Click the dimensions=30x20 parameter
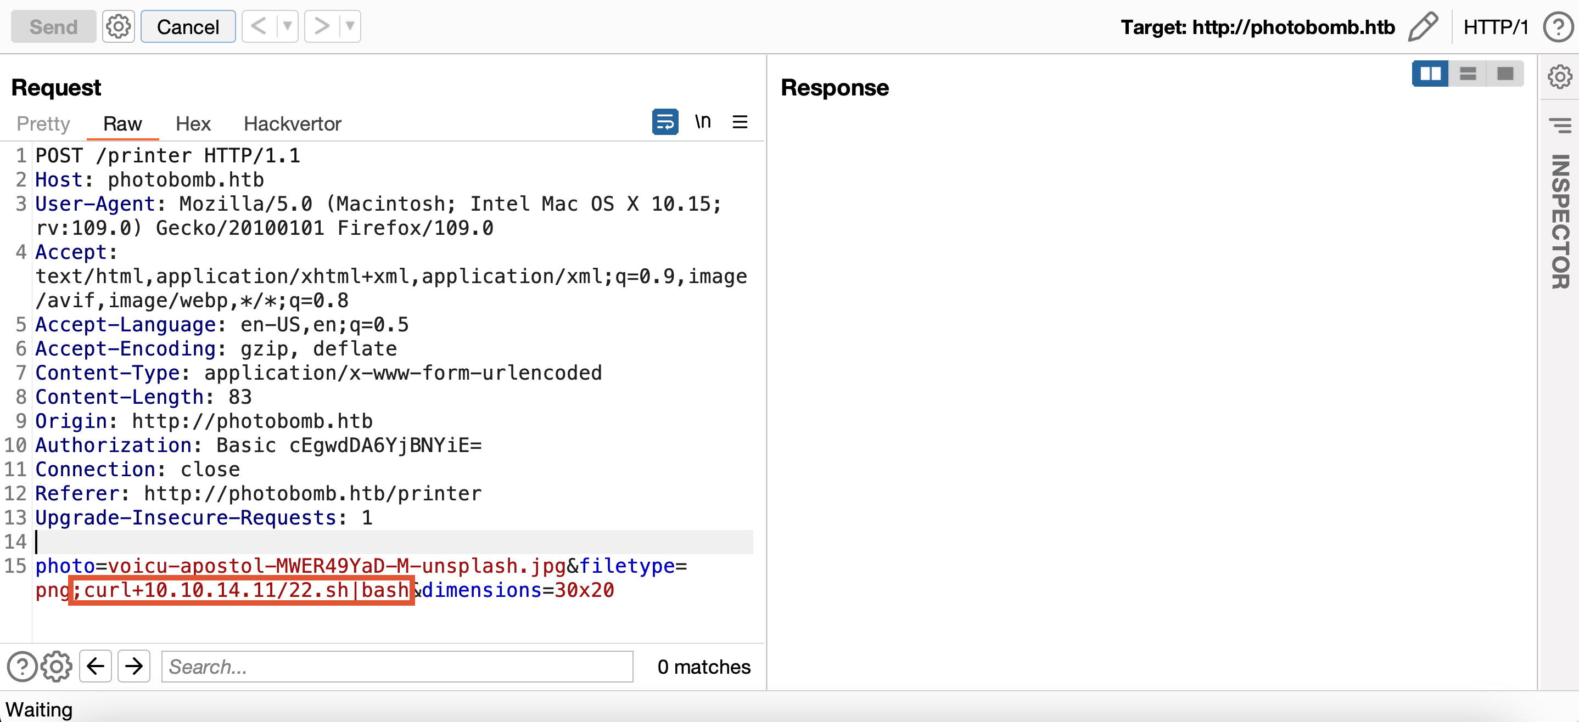 coord(518,590)
